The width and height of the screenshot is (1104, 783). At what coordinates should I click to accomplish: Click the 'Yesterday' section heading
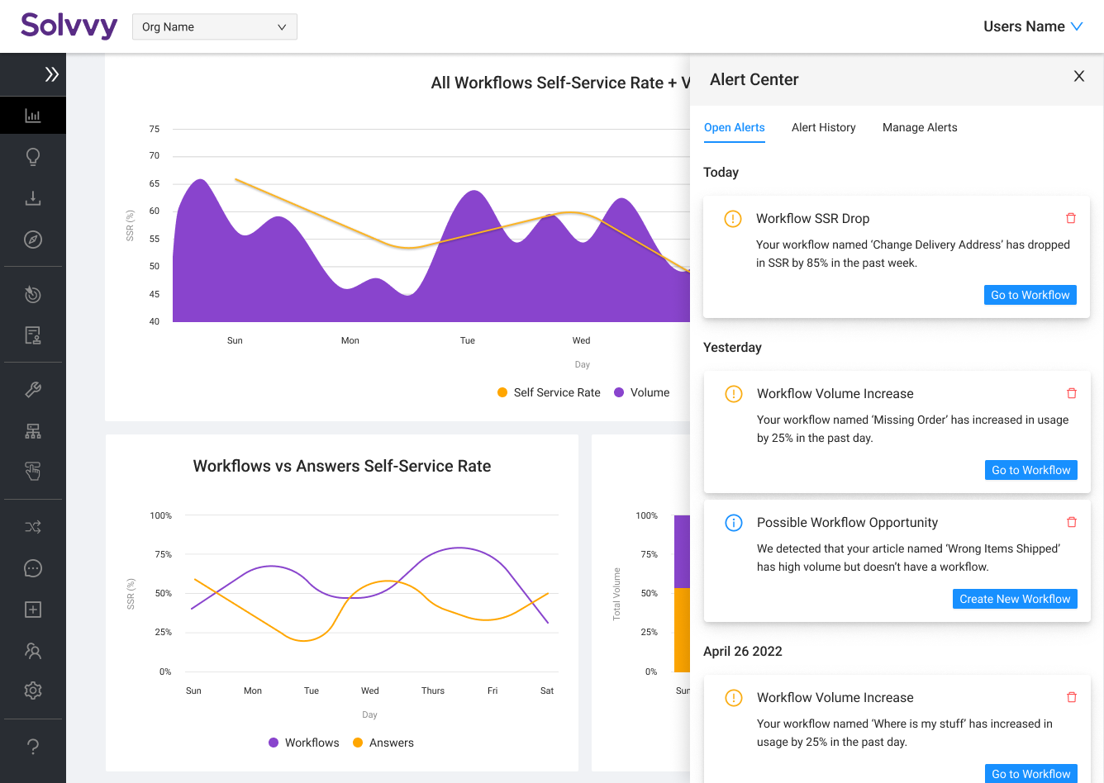pyautogui.click(x=732, y=347)
